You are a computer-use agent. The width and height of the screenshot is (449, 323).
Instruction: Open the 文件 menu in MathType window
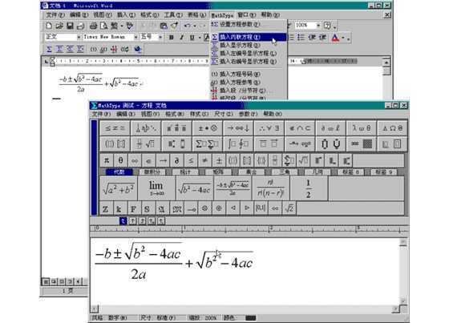[x=101, y=114]
